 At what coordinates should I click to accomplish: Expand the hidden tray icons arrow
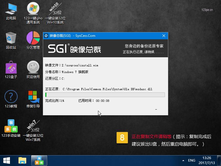coord(183,160)
